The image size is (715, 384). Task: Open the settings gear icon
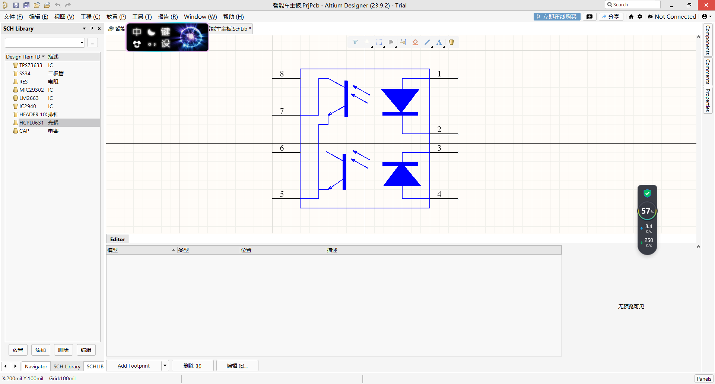tap(640, 16)
